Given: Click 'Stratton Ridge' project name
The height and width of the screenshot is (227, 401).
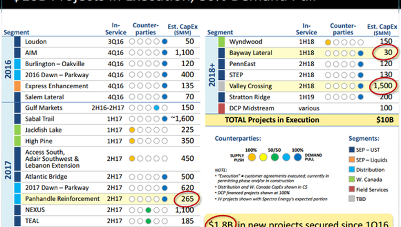Looking at the screenshot, I should tap(250, 97).
